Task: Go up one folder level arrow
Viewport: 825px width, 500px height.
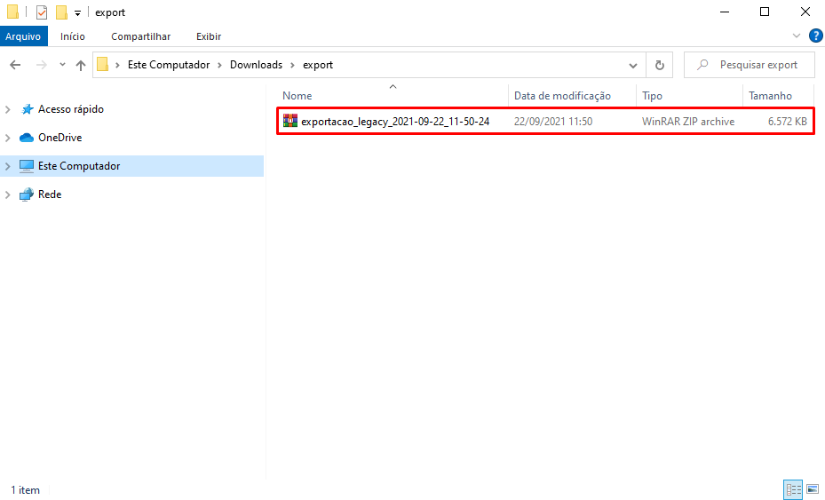Action: click(81, 65)
